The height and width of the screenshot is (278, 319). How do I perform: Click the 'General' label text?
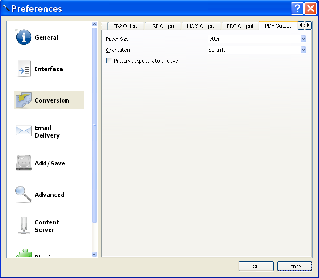coord(46,38)
